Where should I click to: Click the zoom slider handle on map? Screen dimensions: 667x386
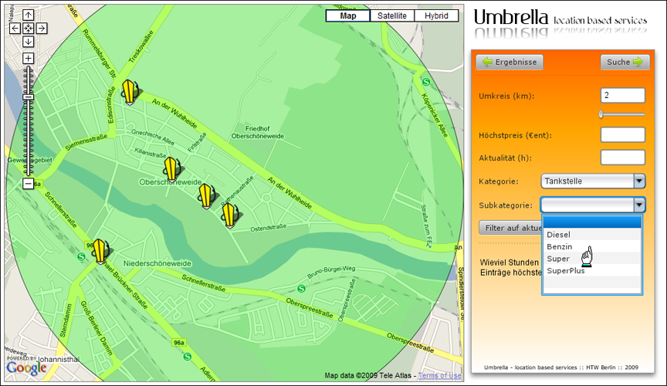[x=28, y=97]
